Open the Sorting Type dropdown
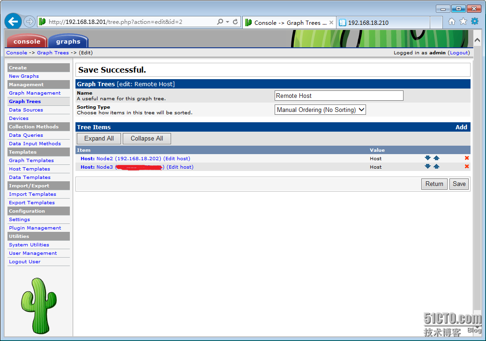This screenshot has height=341, width=486. pyautogui.click(x=320, y=110)
